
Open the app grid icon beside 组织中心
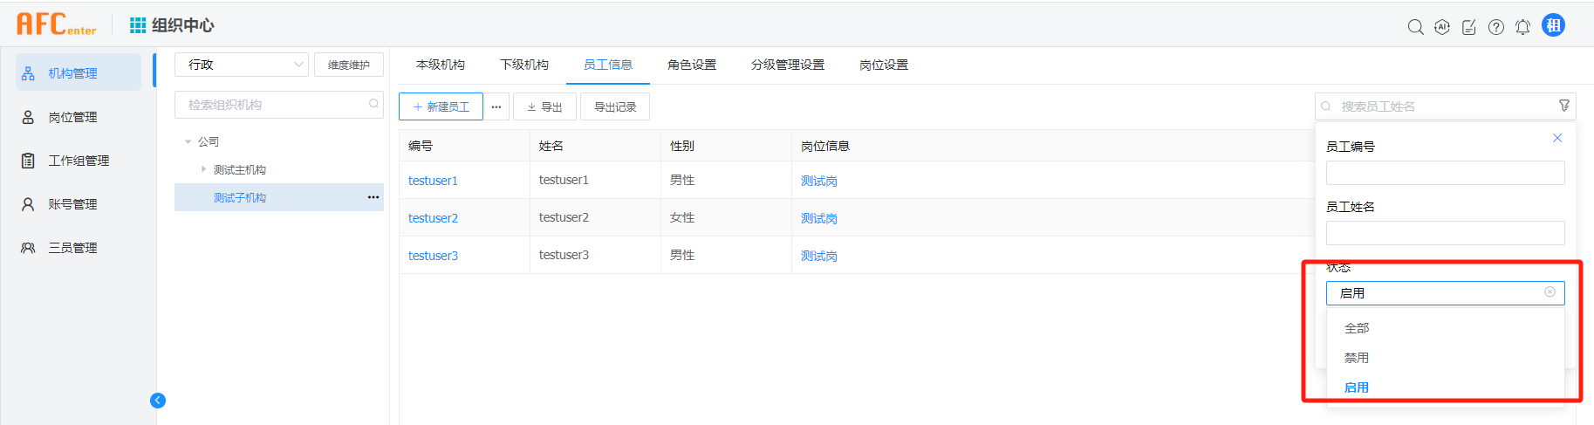click(x=138, y=25)
